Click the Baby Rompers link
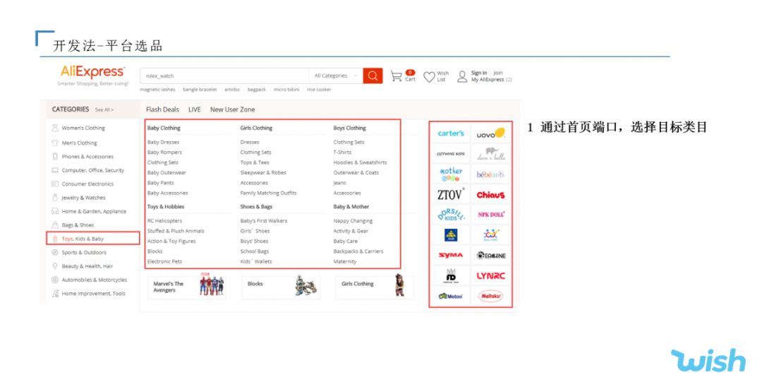This screenshot has width=762, height=389. (x=164, y=152)
